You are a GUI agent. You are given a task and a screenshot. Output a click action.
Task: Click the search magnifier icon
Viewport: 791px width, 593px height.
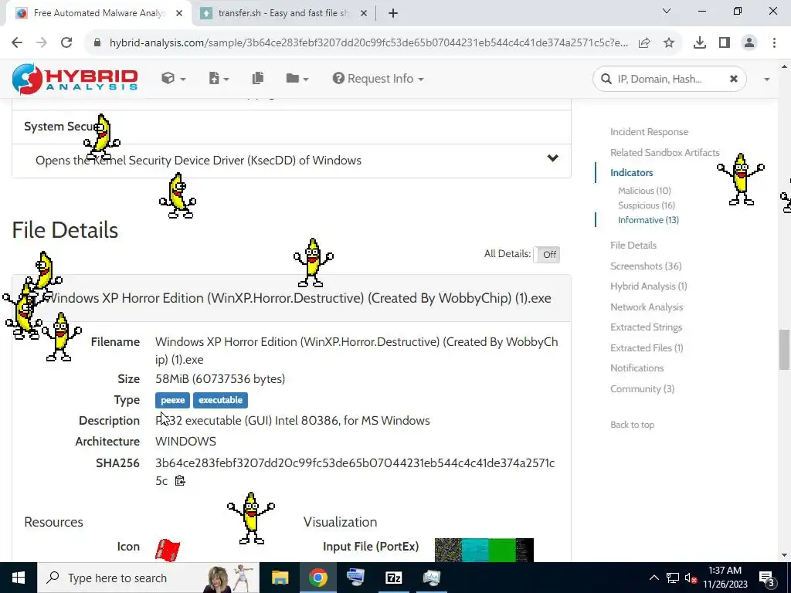(x=606, y=79)
